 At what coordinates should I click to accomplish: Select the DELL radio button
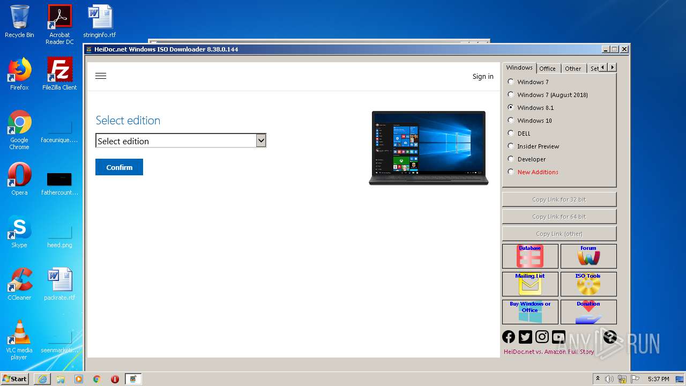[x=511, y=133]
